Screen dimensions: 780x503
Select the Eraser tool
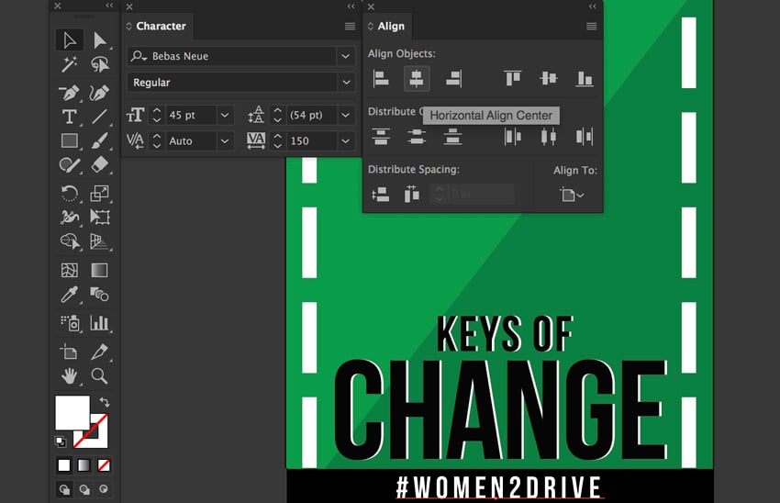coord(99,164)
